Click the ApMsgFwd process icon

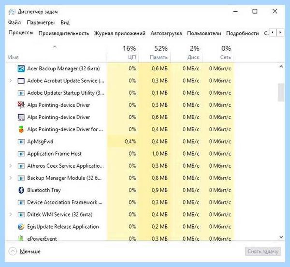tap(21, 142)
